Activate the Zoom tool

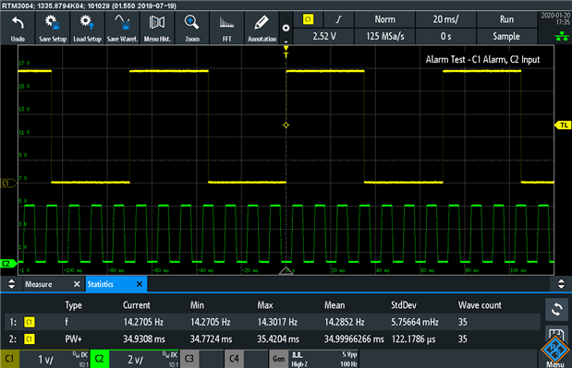pyautogui.click(x=192, y=28)
